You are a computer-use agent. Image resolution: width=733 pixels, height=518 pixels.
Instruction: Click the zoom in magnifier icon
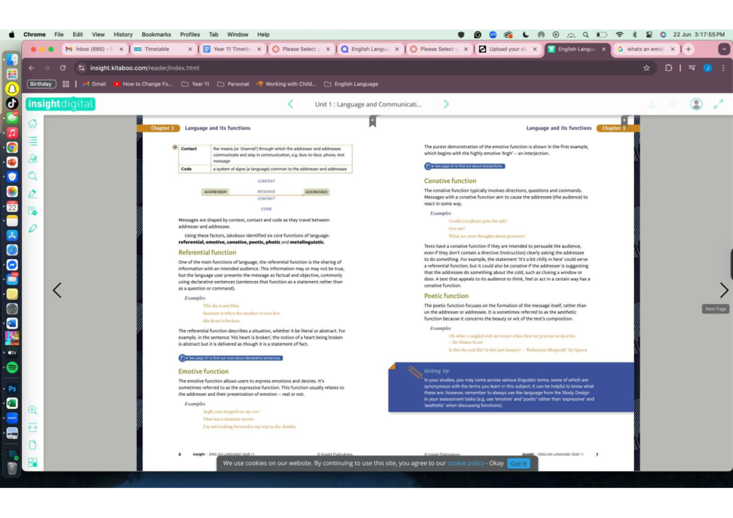tap(33, 410)
